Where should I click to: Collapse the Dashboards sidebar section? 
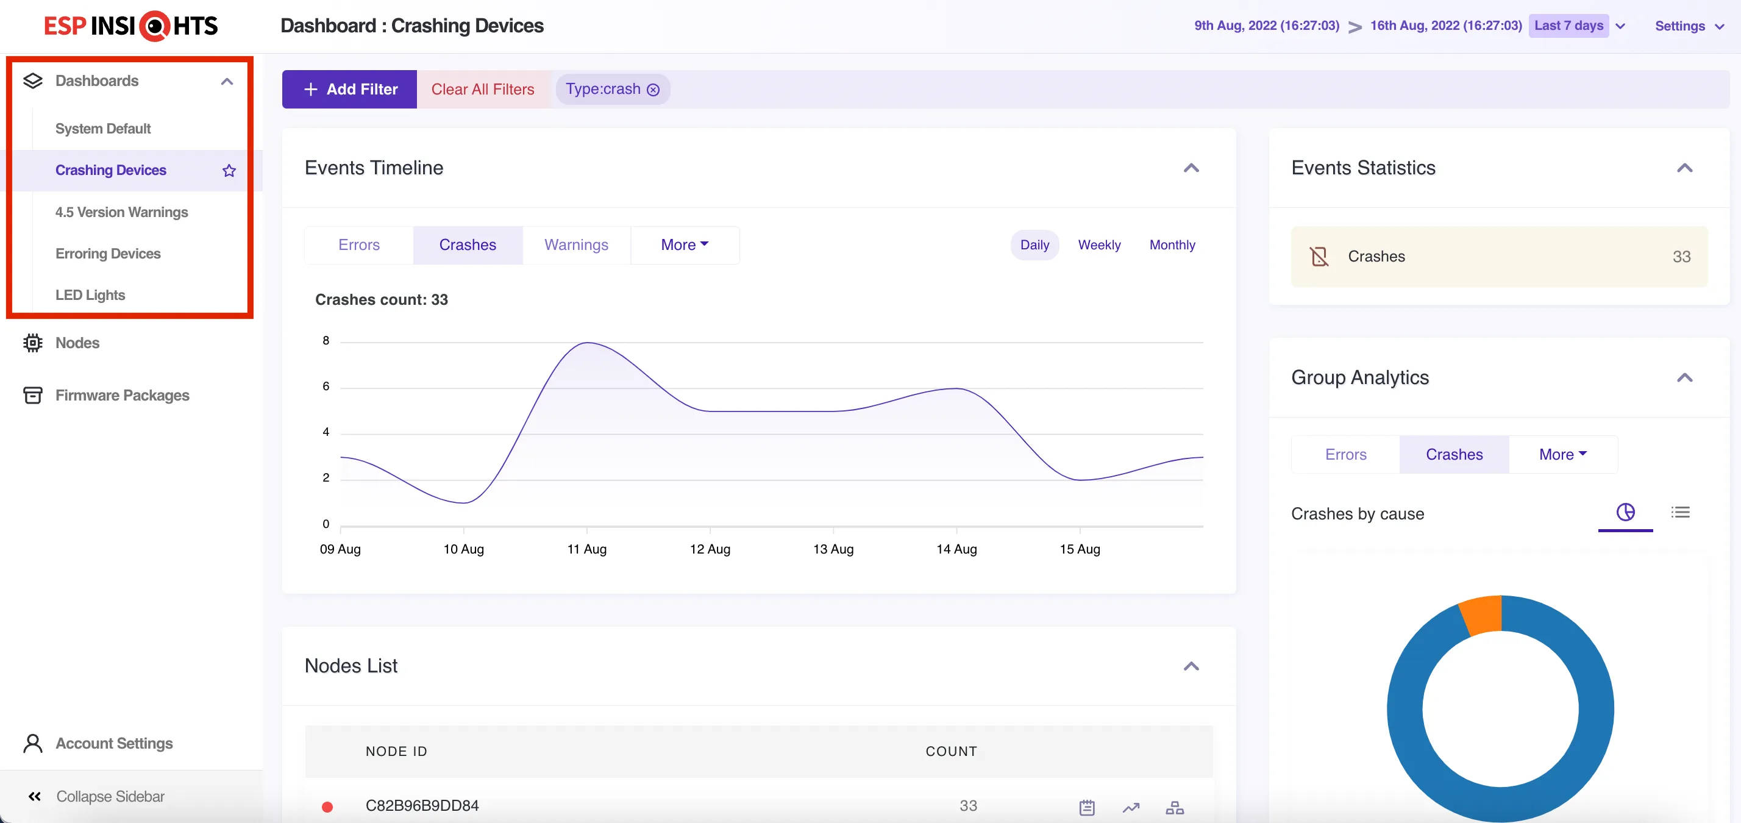(x=227, y=81)
